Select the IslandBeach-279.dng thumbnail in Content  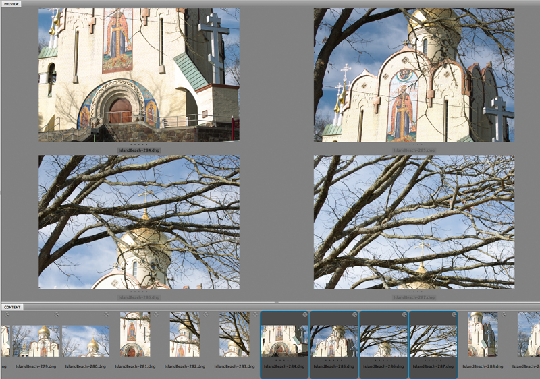pyautogui.click(x=36, y=341)
